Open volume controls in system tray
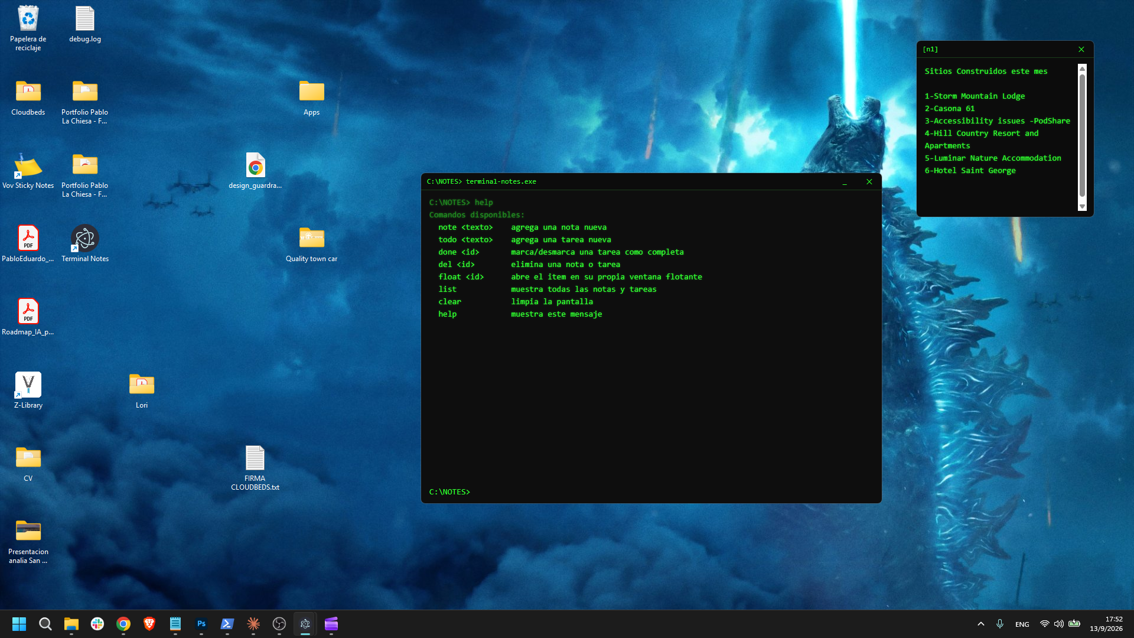 click(1059, 624)
